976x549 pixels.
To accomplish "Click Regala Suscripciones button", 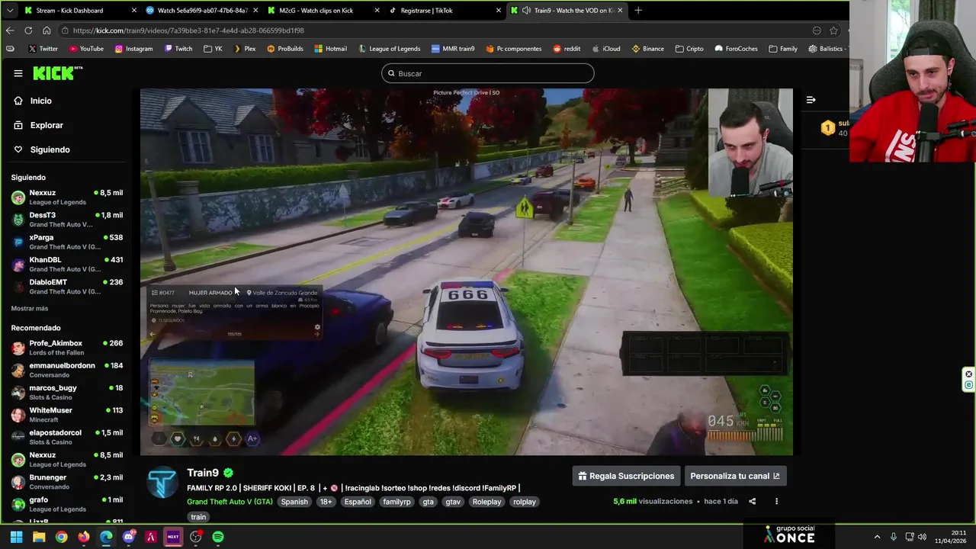I will [626, 476].
